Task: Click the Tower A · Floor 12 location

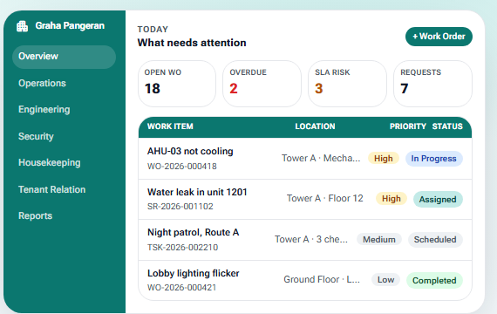Action: (325, 198)
